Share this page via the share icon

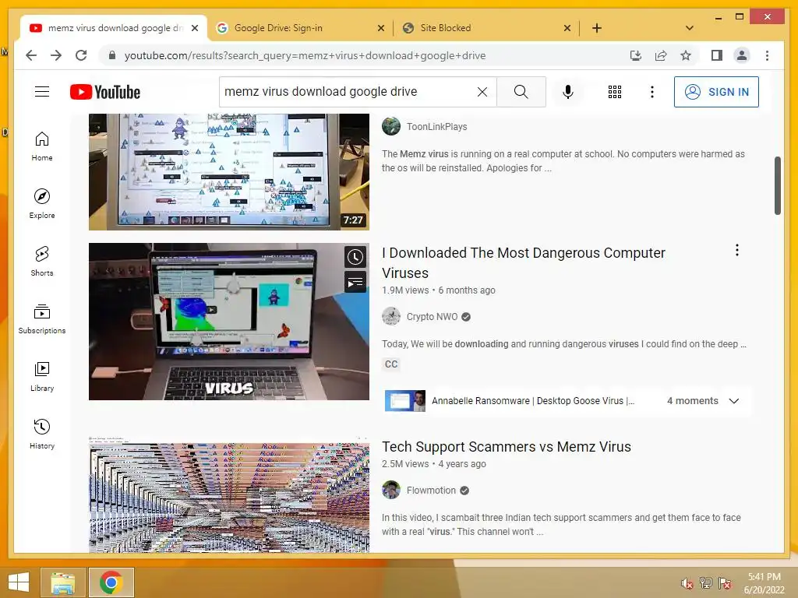pyautogui.click(x=661, y=55)
